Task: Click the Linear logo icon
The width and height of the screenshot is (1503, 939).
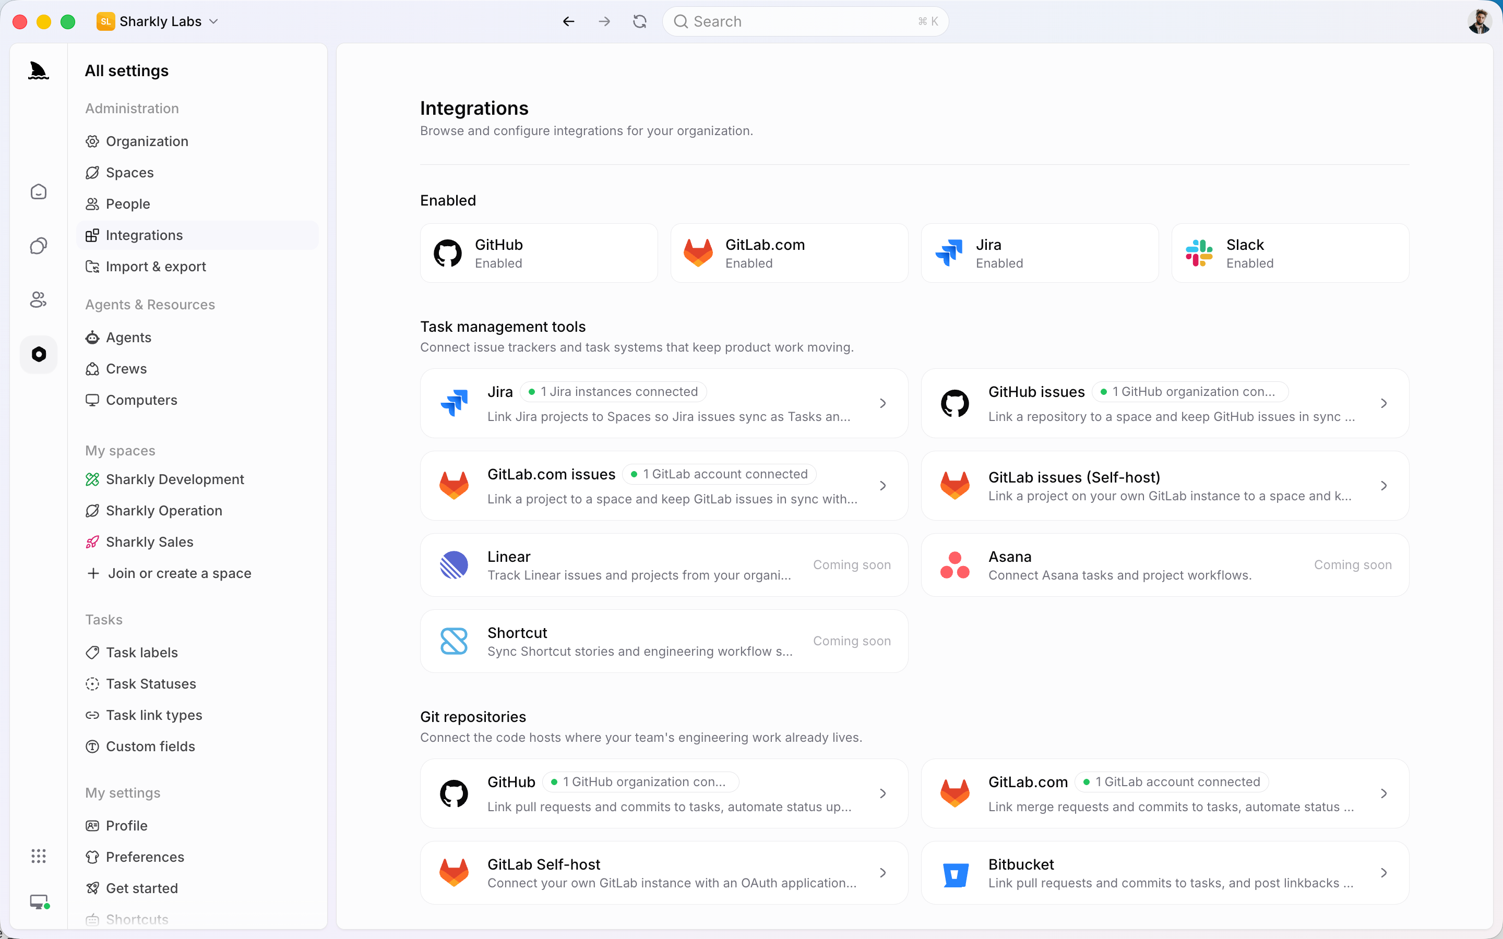Action: coord(454,565)
